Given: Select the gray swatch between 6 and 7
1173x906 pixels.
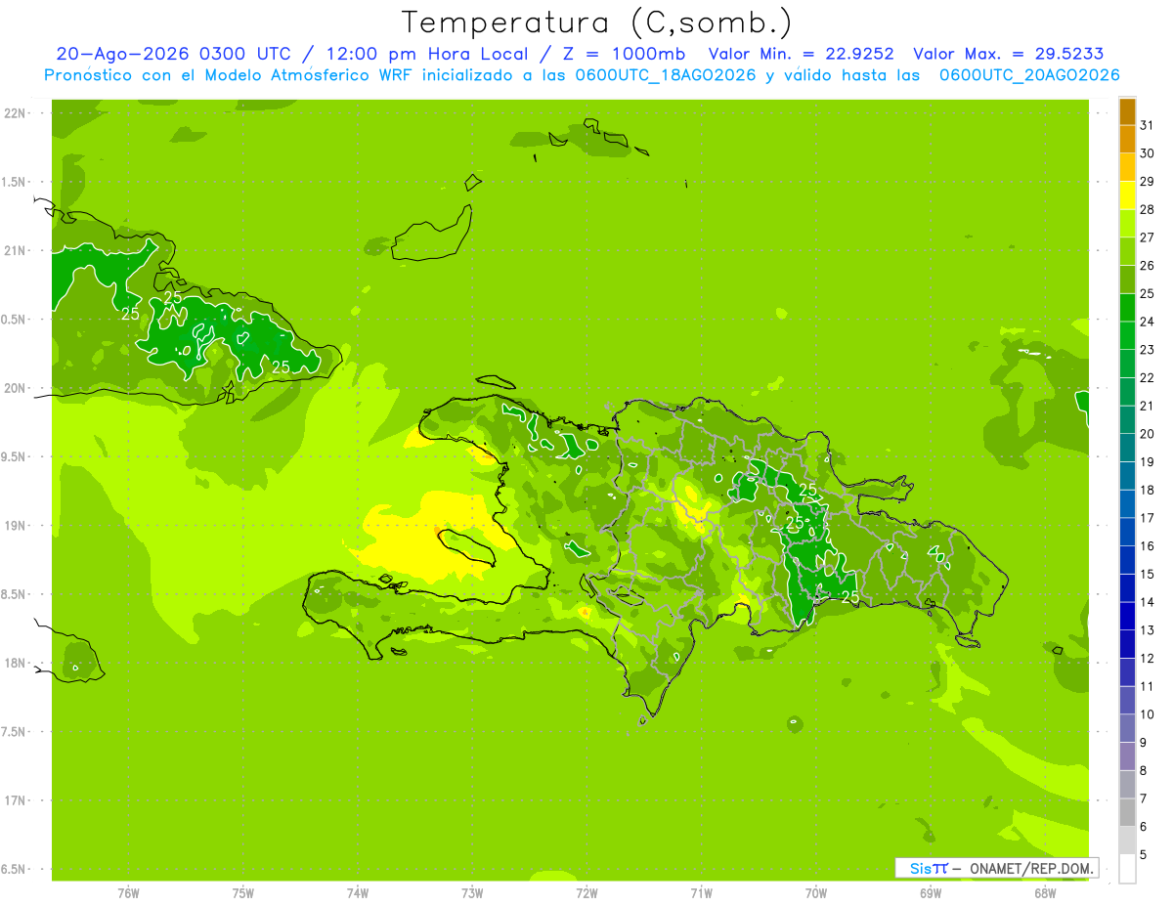Looking at the screenshot, I should coord(1128,812).
